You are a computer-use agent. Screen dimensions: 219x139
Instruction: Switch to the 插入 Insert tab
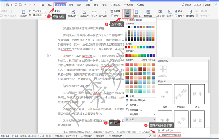click(50, 5)
